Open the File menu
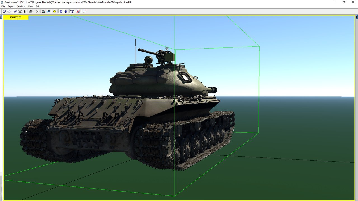This screenshot has width=358, height=201. [3, 6]
